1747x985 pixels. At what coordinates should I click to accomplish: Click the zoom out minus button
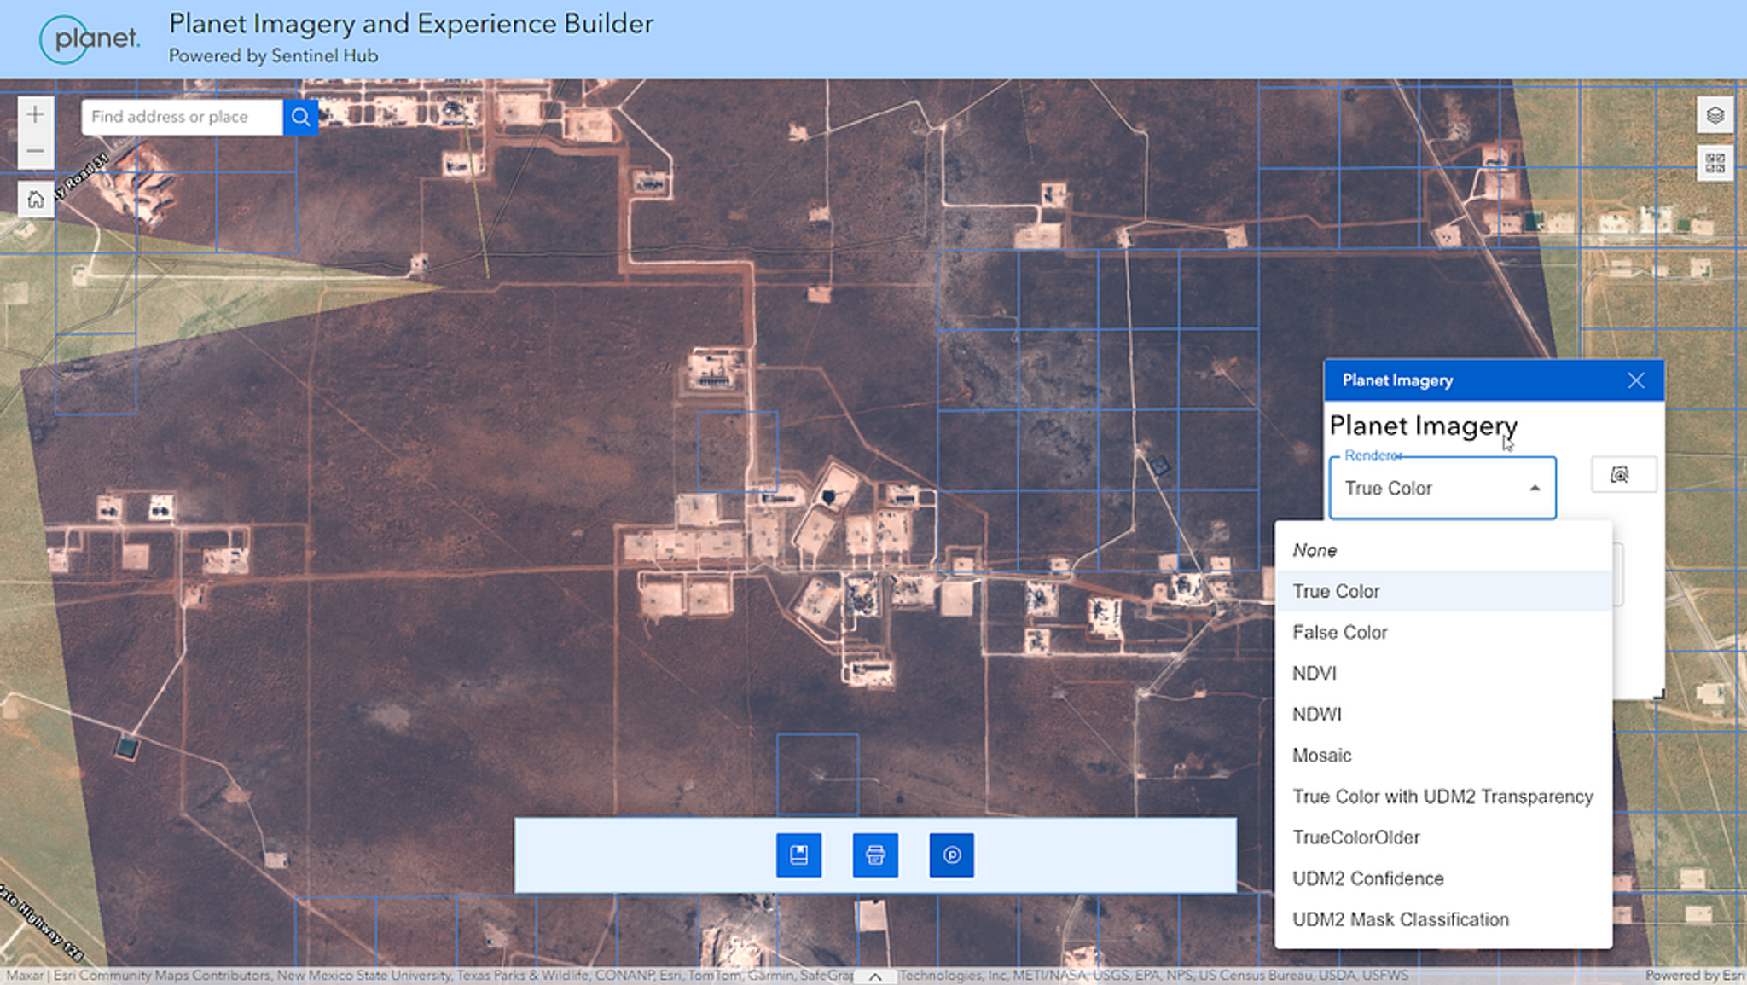(x=35, y=152)
